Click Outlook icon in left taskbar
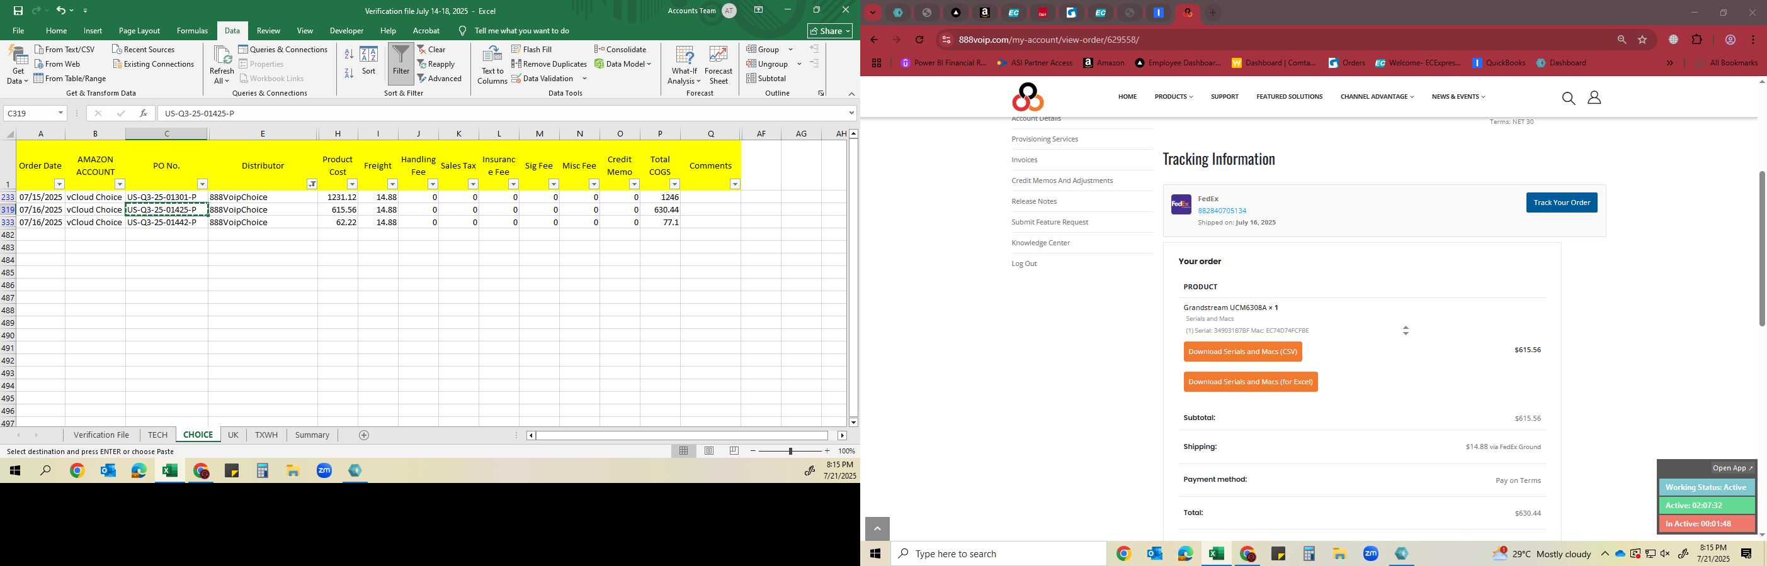 108,471
